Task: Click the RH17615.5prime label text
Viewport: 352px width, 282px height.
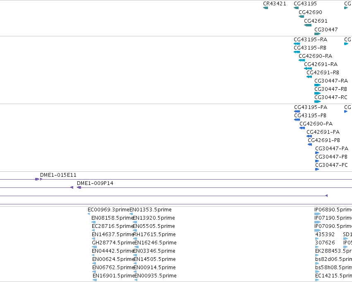Action: 154,235
